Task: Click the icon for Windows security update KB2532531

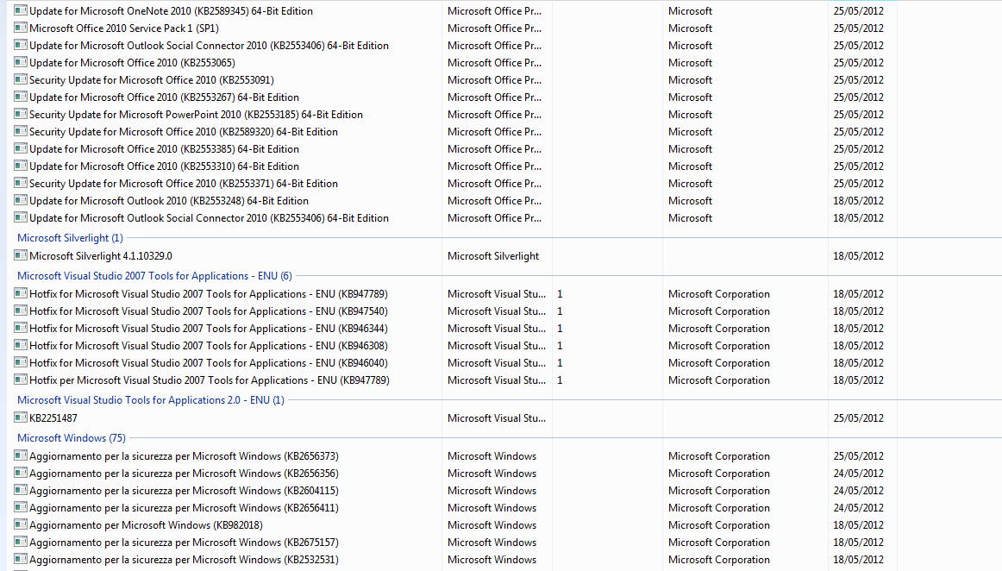Action: pos(21,559)
